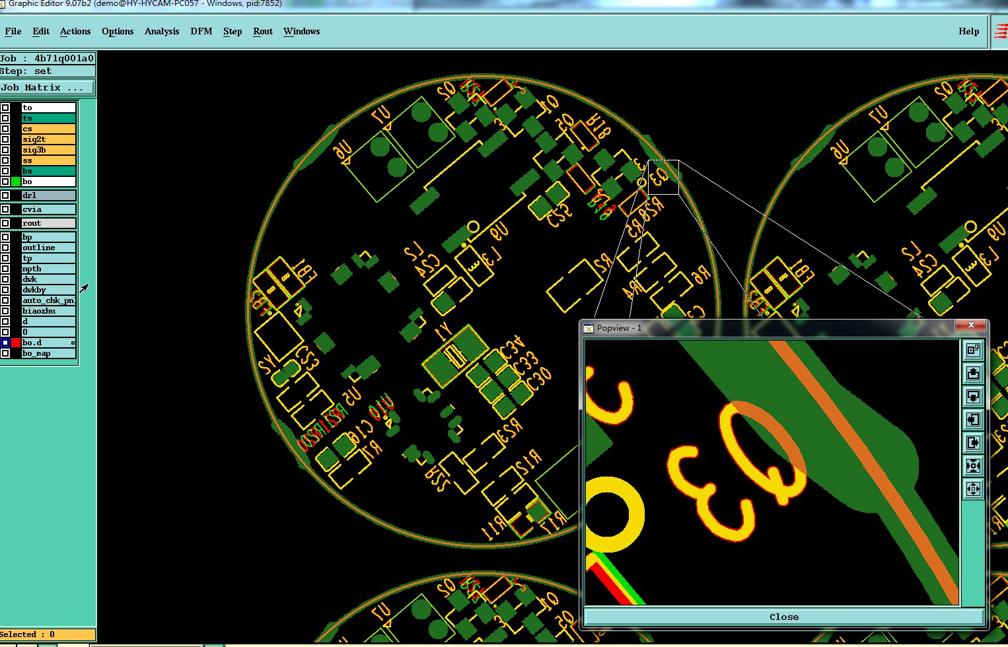Toggle the 'ts' layer checkbox
Image resolution: width=1008 pixels, height=647 pixels.
click(5, 118)
